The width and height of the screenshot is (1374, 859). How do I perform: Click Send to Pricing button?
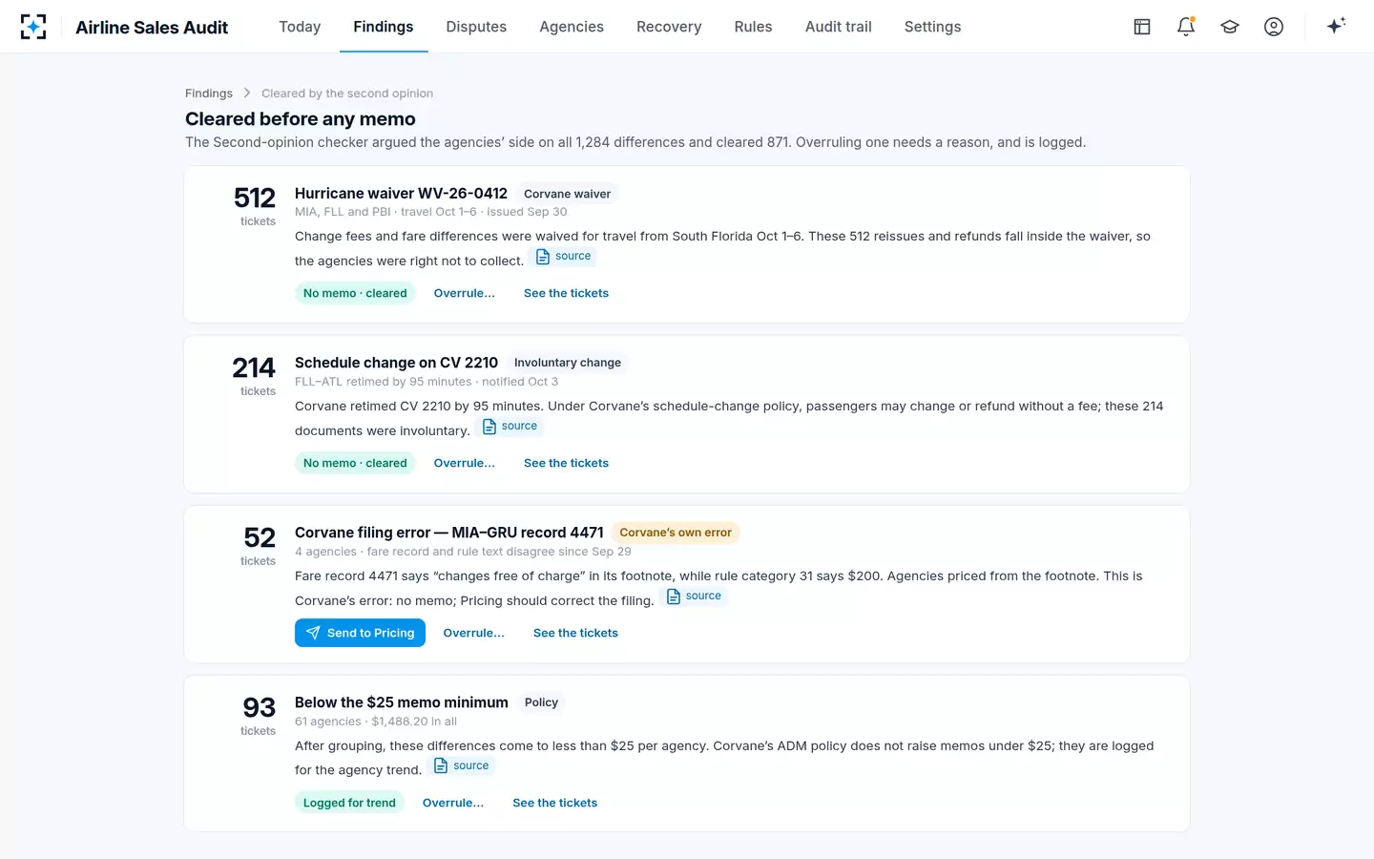point(360,633)
